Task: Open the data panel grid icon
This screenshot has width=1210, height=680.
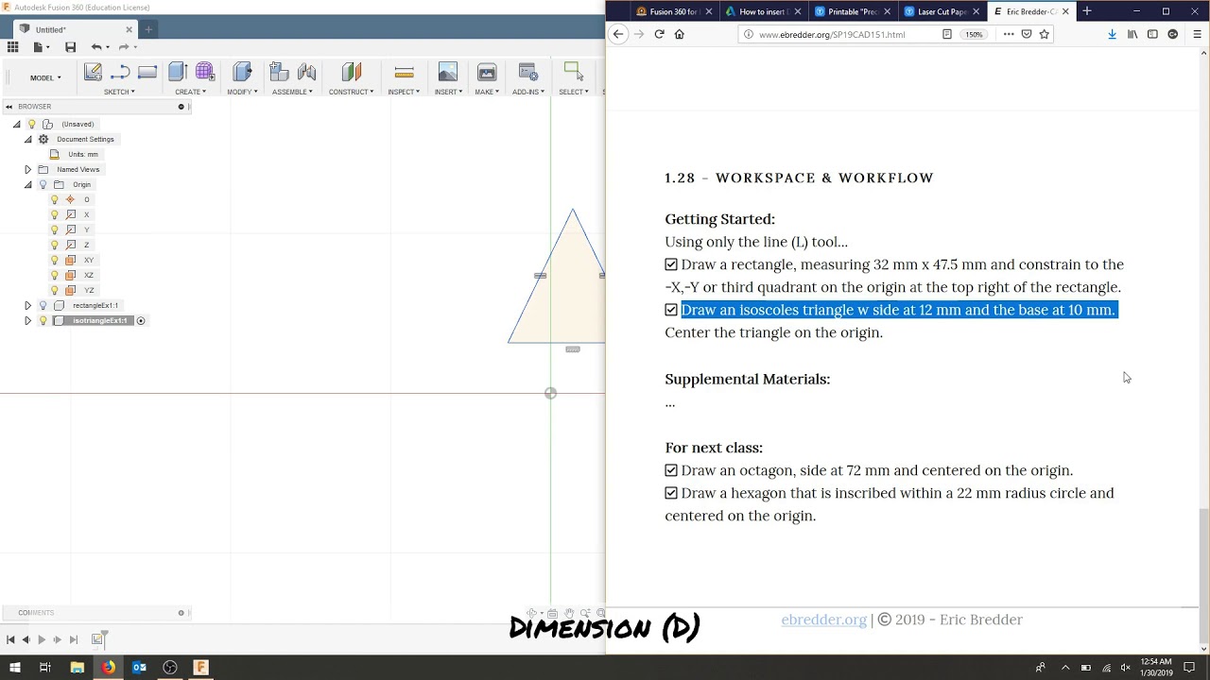Action: click(x=12, y=47)
